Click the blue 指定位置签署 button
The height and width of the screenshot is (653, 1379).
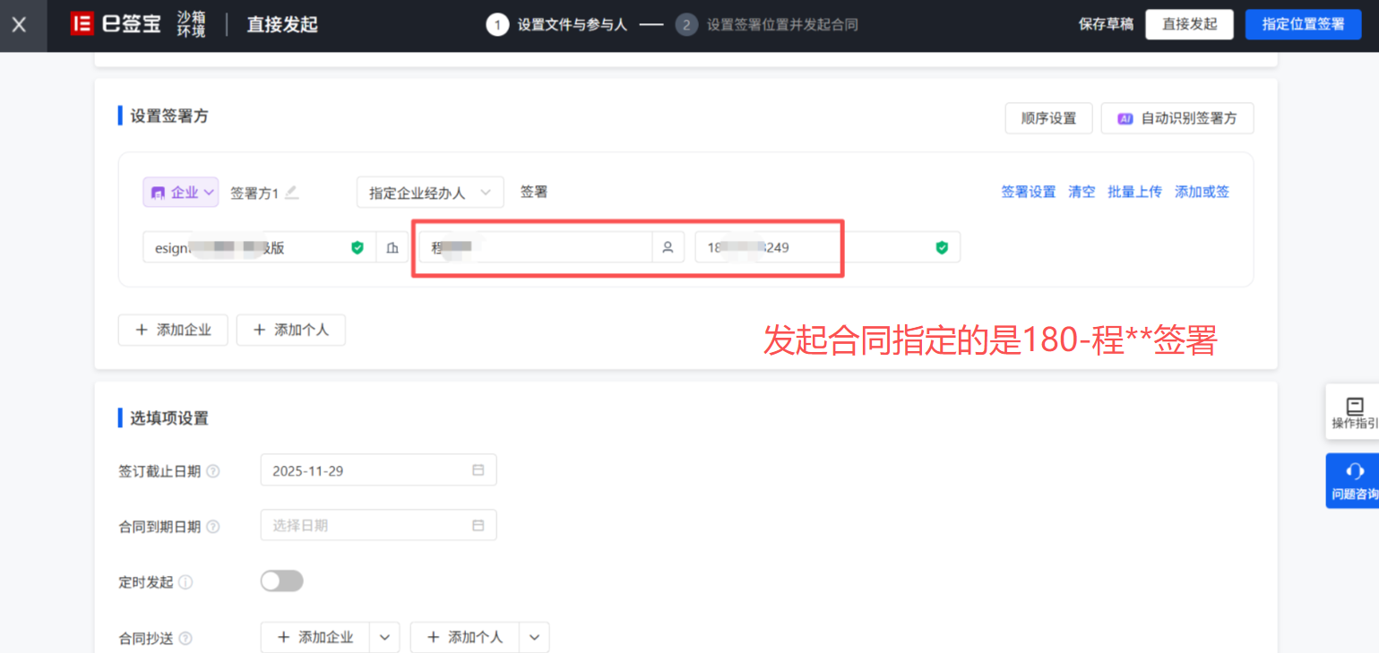1303,24
